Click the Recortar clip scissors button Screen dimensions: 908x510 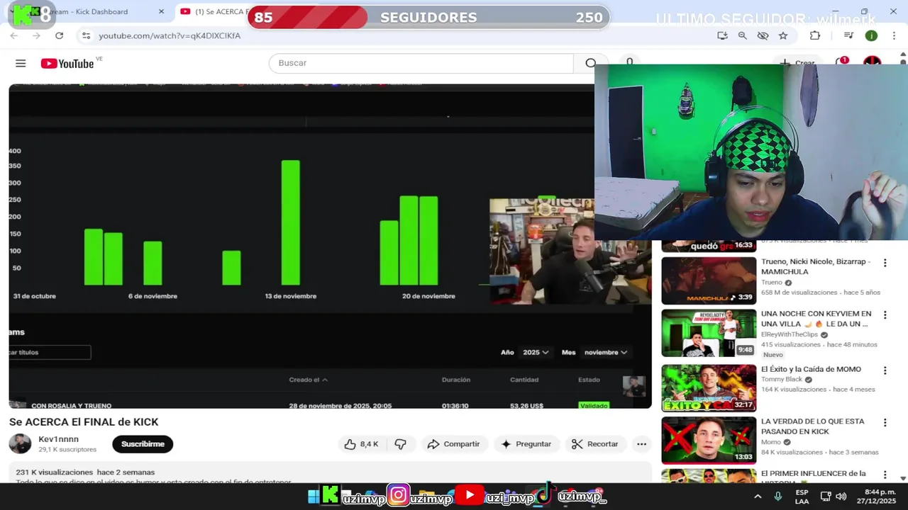point(595,444)
